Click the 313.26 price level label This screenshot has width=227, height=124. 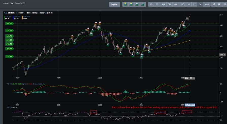click(9, 44)
